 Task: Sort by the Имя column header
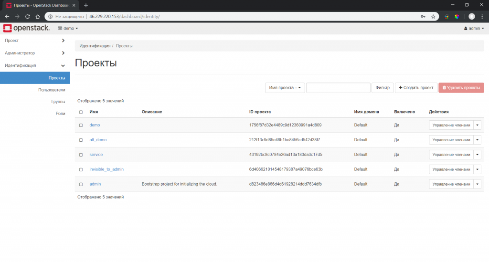coord(94,112)
